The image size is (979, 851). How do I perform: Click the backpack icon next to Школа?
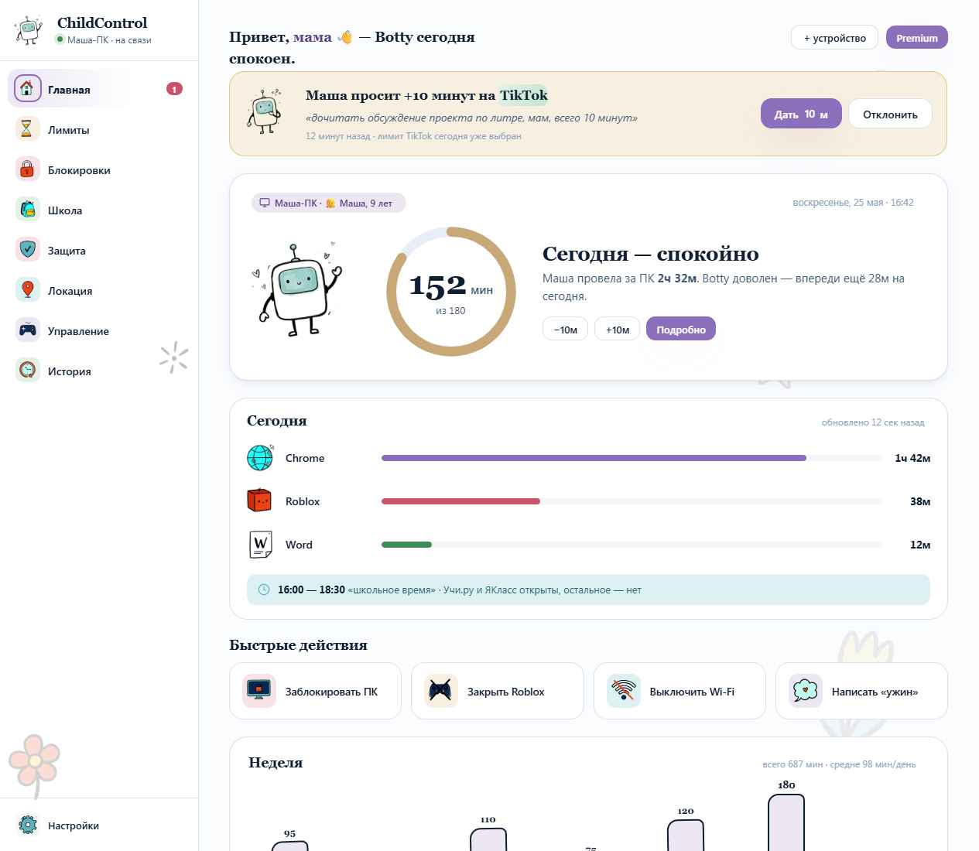28,209
